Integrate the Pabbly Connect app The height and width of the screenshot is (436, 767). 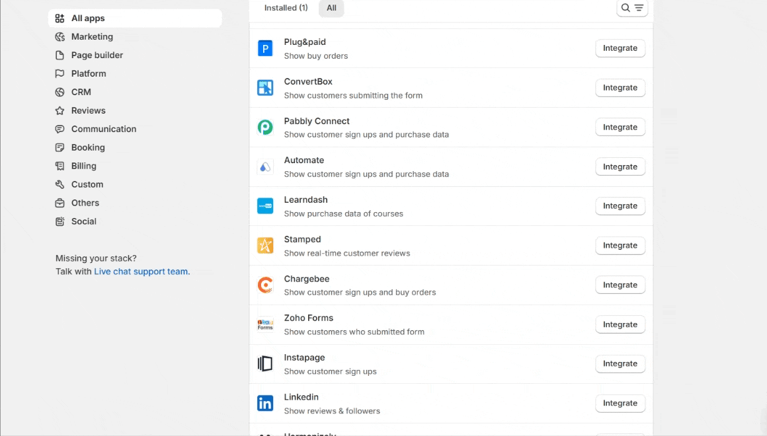pos(620,127)
